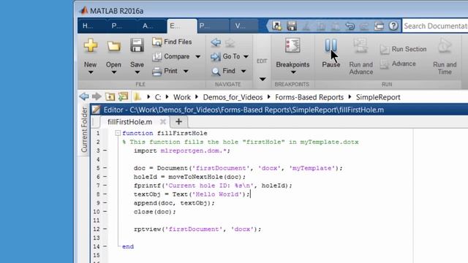Image resolution: width=468 pixels, height=263 pixels.
Task: Click in the Search Documentation field
Action: point(435,26)
